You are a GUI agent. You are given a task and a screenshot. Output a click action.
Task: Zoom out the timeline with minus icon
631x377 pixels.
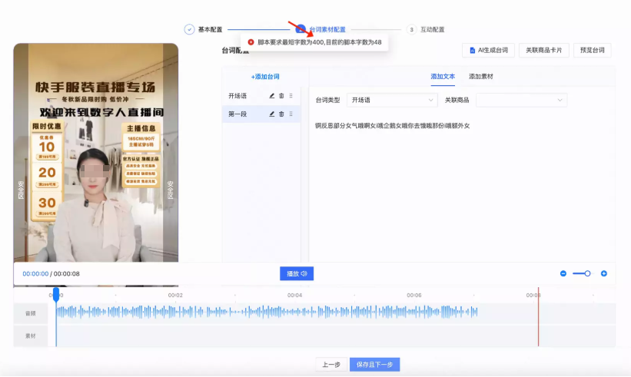[x=563, y=273]
